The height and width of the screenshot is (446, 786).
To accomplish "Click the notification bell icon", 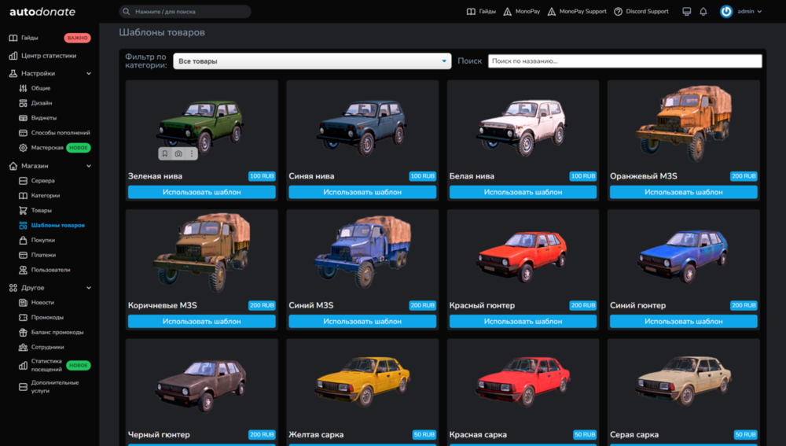I will coord(703,12).
